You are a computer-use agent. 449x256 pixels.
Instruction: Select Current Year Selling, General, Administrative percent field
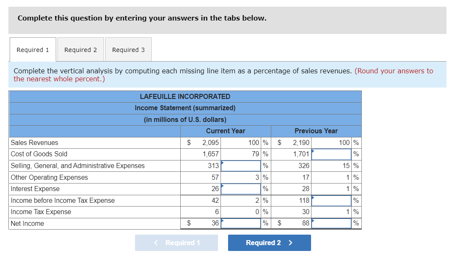(241, 166)
